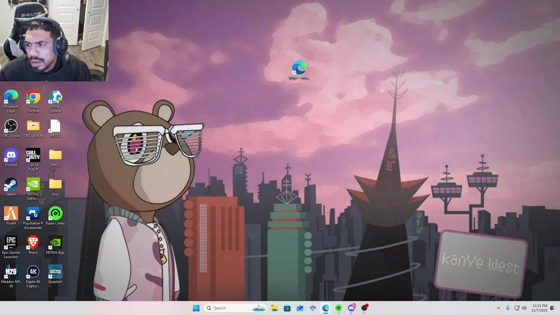Open the Windows Start menu
The image size is (560, 315).
click(196, 308)
